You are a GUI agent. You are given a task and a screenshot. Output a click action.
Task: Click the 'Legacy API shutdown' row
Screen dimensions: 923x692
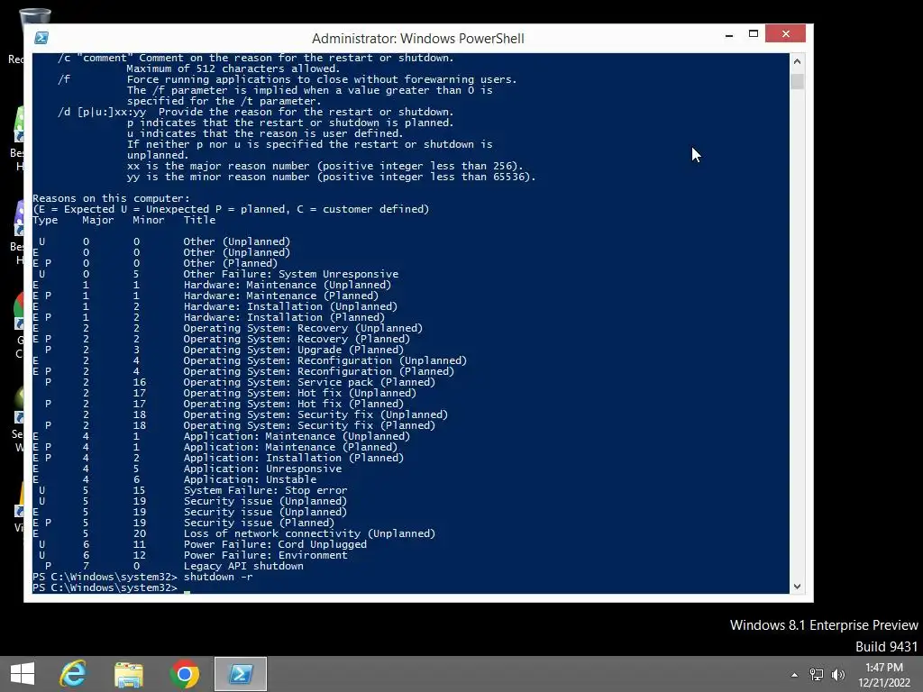[170, 566]
